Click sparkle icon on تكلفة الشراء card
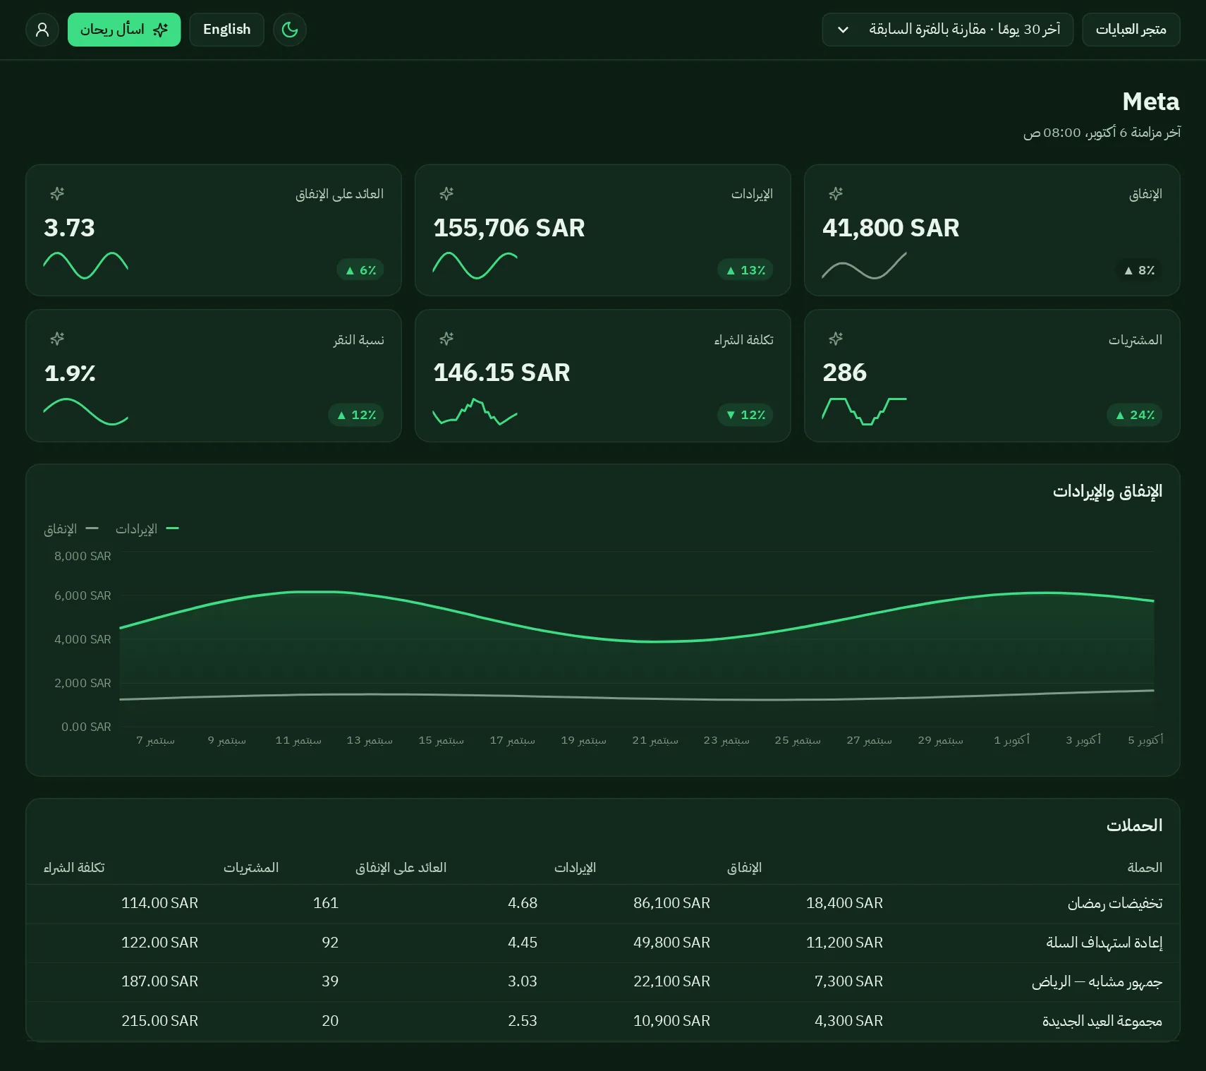1206x1071 pixels. [446, 339]
